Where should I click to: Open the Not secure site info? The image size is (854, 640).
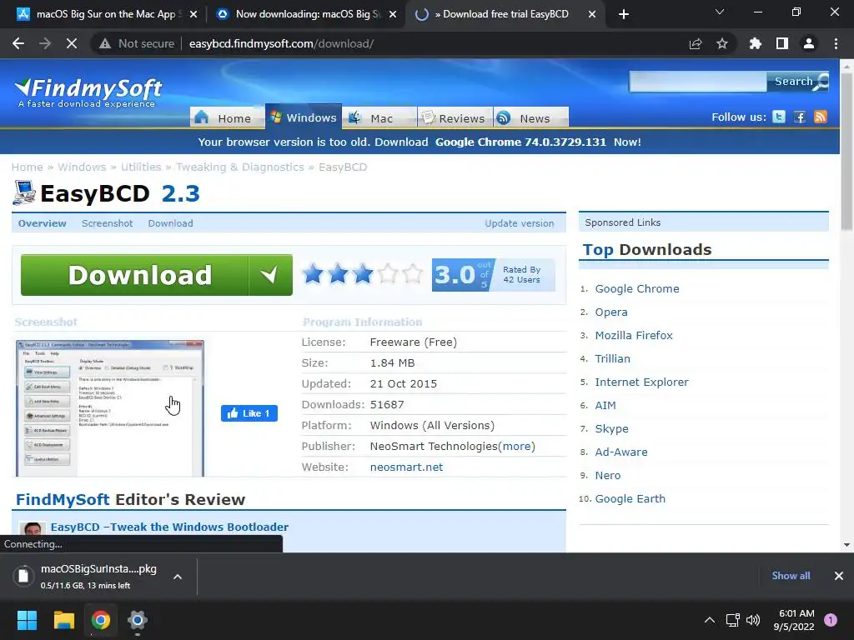coord(137,43)
